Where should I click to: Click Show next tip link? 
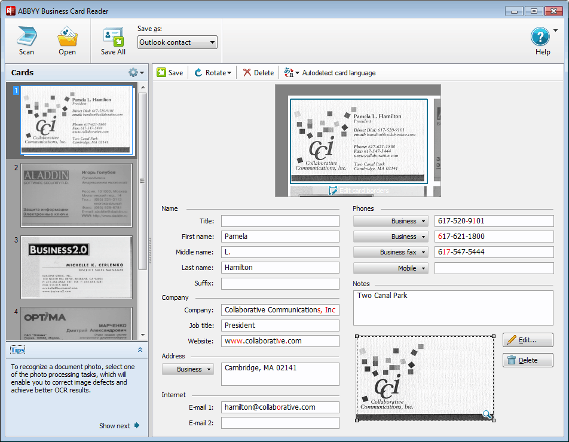pos(119,426)
